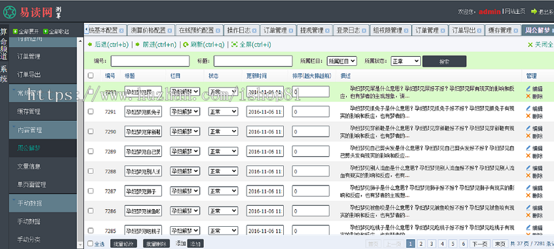
Task: Open the 所属状态 filter dropdown
Action: pos(406,61)
